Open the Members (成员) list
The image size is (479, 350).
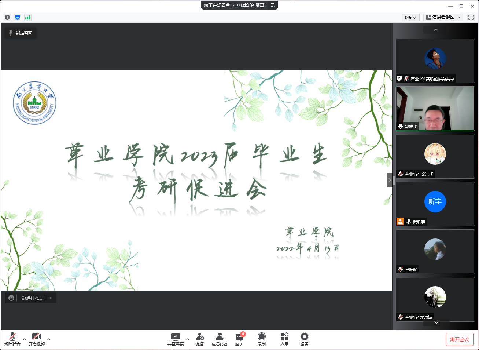pyautogui.click(x=219, y=339)
